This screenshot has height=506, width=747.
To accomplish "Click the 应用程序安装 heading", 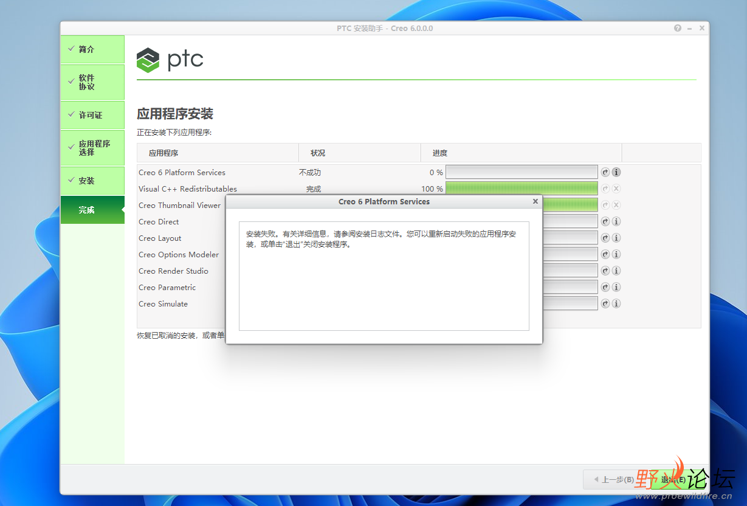I will pos(175,114).
